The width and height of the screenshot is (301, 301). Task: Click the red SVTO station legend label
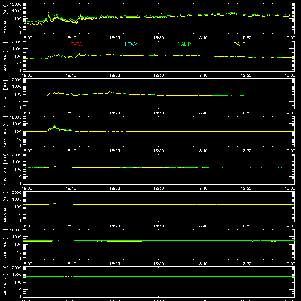pos(76,44)
